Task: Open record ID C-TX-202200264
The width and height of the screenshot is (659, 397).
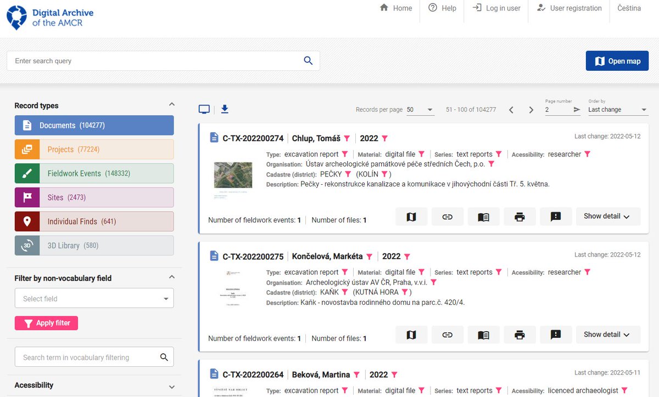Action: coord(253,375)
